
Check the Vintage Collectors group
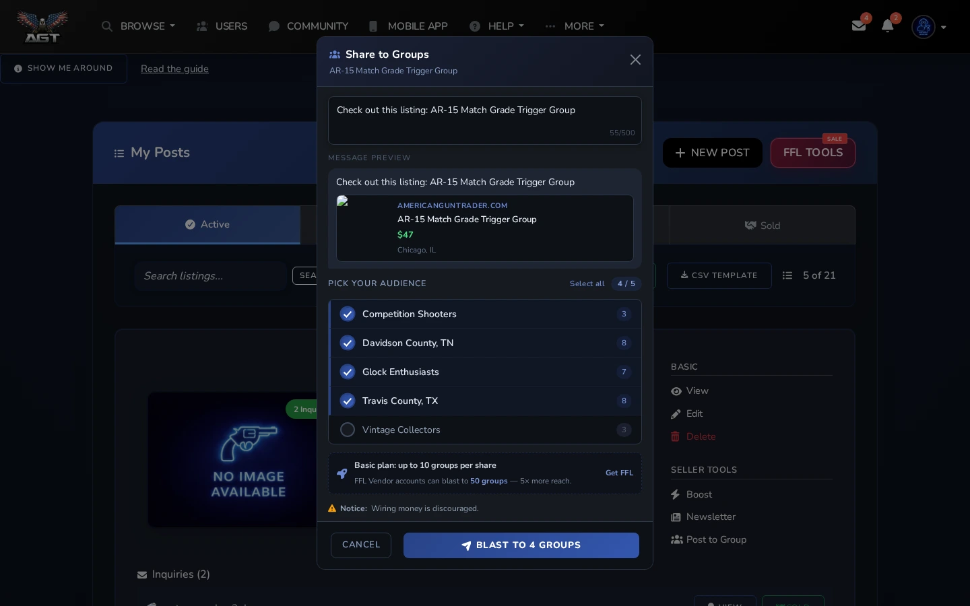click(x=348, y=430)
